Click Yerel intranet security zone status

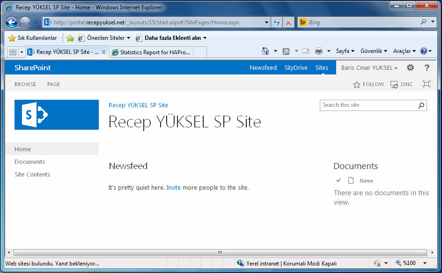coord(287,264)
